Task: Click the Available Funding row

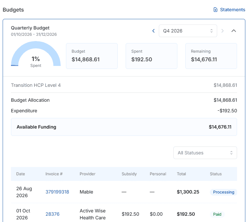Action: coord(124,127)
